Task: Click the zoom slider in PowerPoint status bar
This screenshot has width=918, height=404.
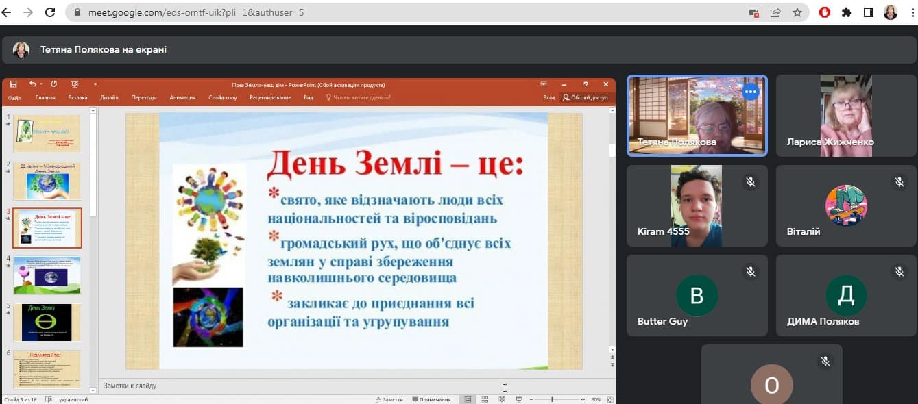Action: (552, 399)
